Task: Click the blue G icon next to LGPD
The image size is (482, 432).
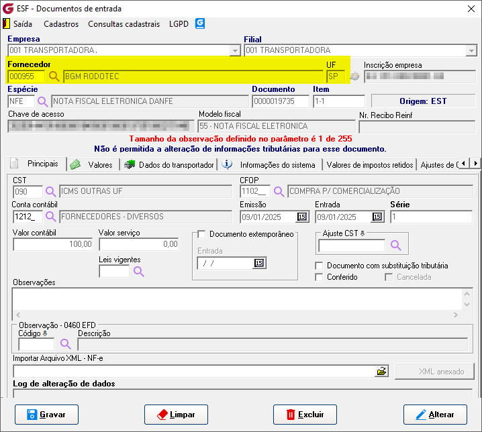Action: coord(200,23)
